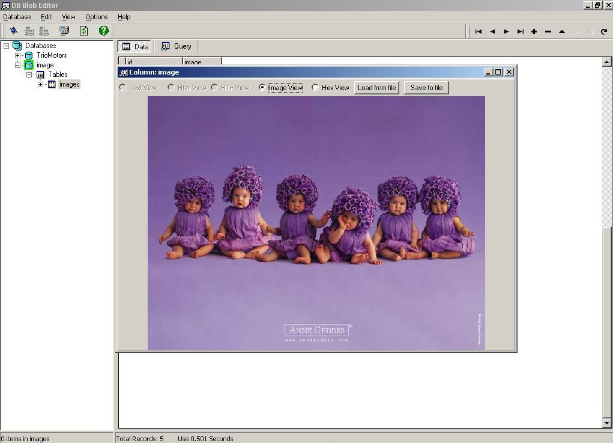Click the images table grid icon
This screenshot has height=443, width=613.
52,84
